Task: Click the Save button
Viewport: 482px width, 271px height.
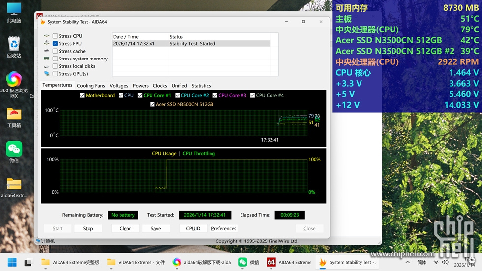Action: coord(156,228)
